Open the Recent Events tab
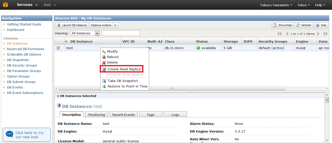This screenshot has width=332, height=143. (124, 115)
